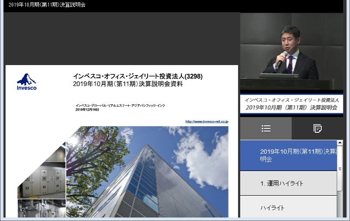This screenshot has width=350, height=221.
Task: Jump to the ハイライト chapter entry
Action: click(288, 207)
